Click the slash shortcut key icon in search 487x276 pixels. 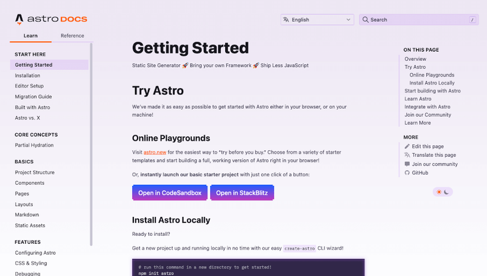[472, 19]
